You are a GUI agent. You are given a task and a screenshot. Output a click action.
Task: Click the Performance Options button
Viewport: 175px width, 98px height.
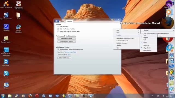click(66, 39)
